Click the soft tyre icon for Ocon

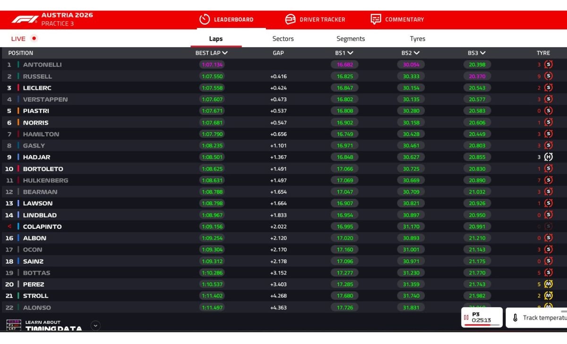[x=548, y=250]
